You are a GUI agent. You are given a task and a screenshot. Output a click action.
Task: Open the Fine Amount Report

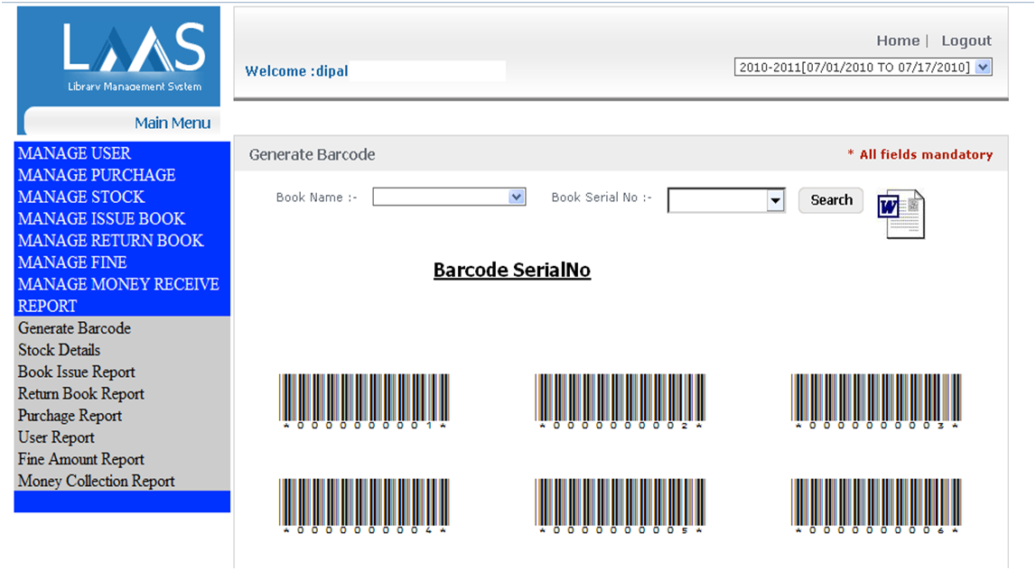(80, 458)
